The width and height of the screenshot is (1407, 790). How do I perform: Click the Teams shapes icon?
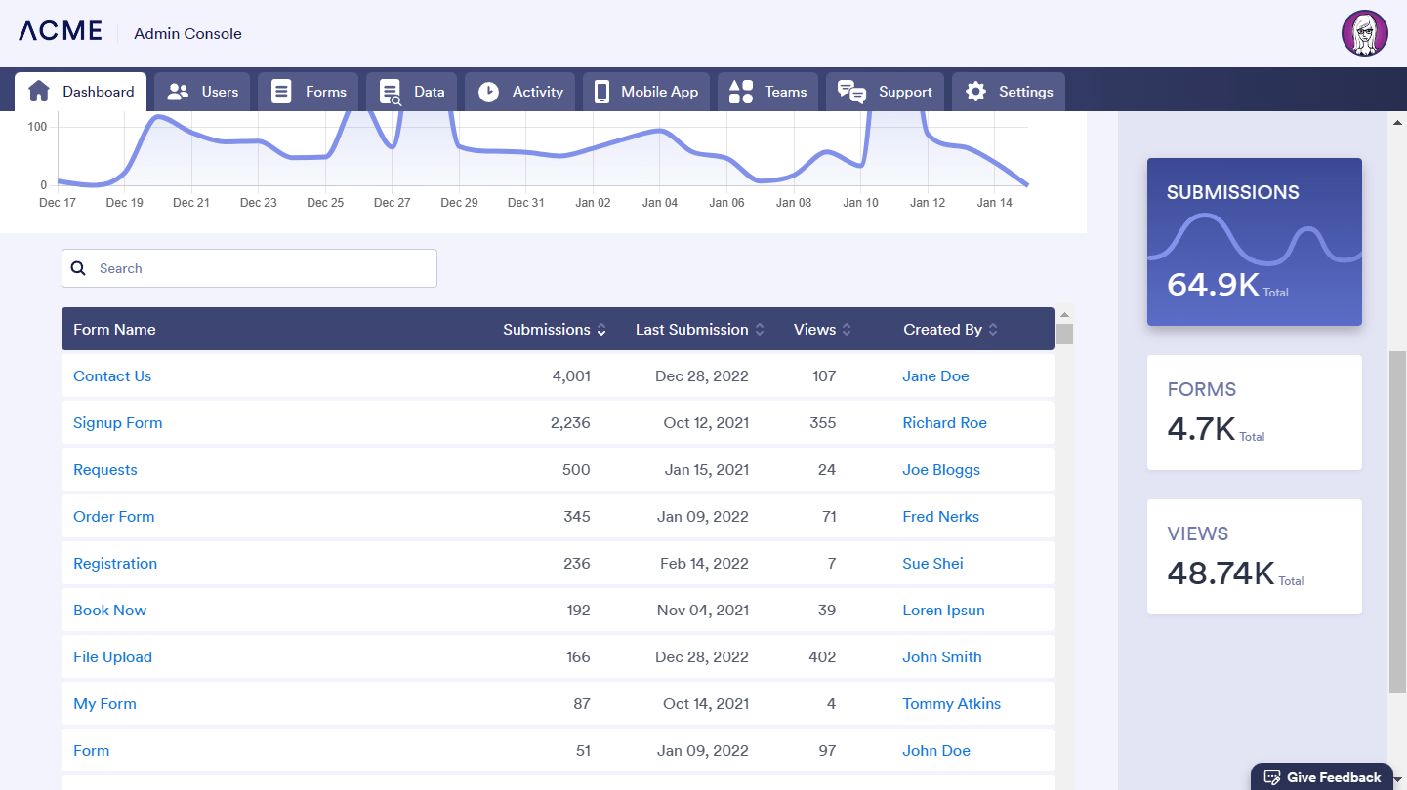741,92
